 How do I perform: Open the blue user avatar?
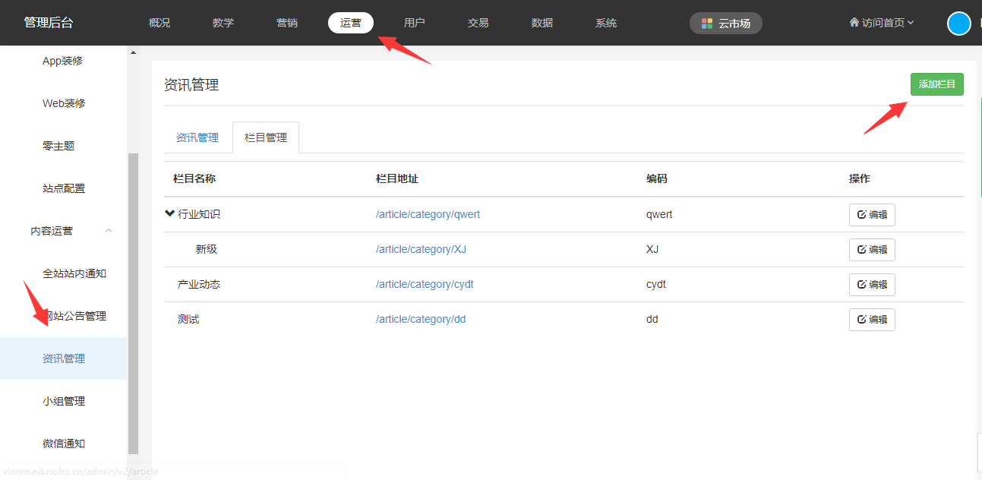[x=958, y=24]
